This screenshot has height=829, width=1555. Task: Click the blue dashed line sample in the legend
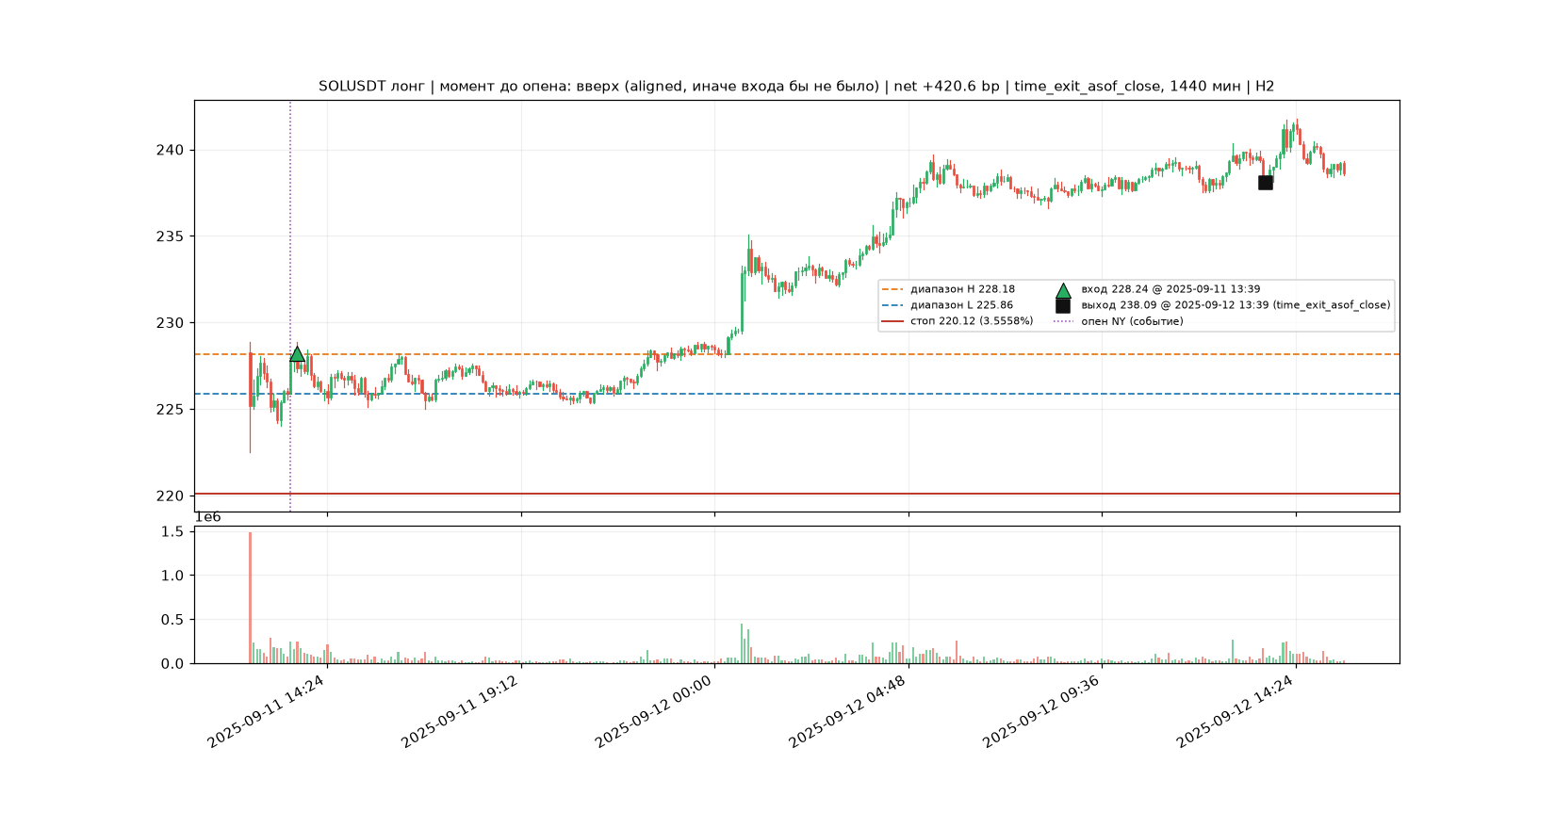892,305
